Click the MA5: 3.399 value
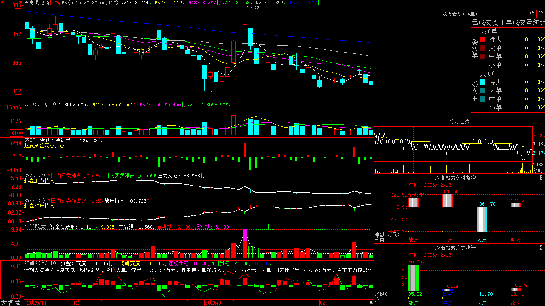Image resolution: width=545 pixels, height=306 pixels. tap(270, 3)
